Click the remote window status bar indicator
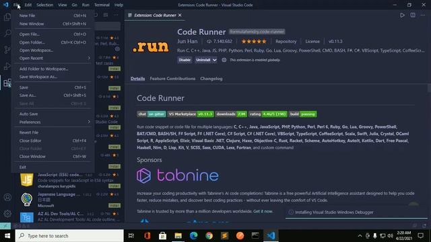The height and width of the screenshot is (242, 431). 5,226
